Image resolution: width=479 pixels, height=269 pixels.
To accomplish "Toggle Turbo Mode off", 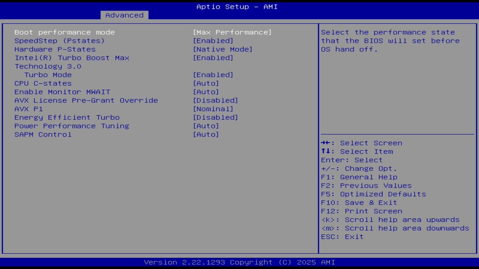I will click(213, 75).
